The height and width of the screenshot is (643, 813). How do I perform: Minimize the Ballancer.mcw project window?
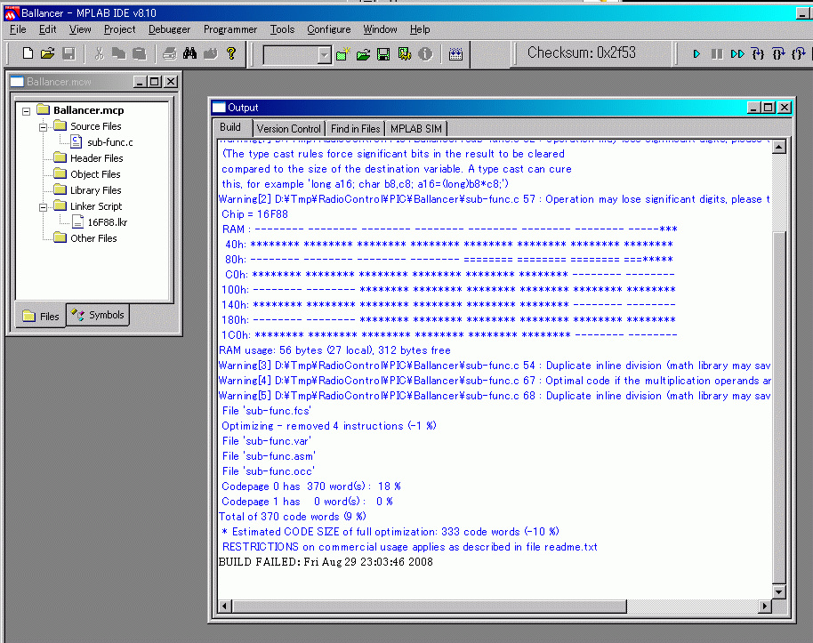tap(140, 82)
